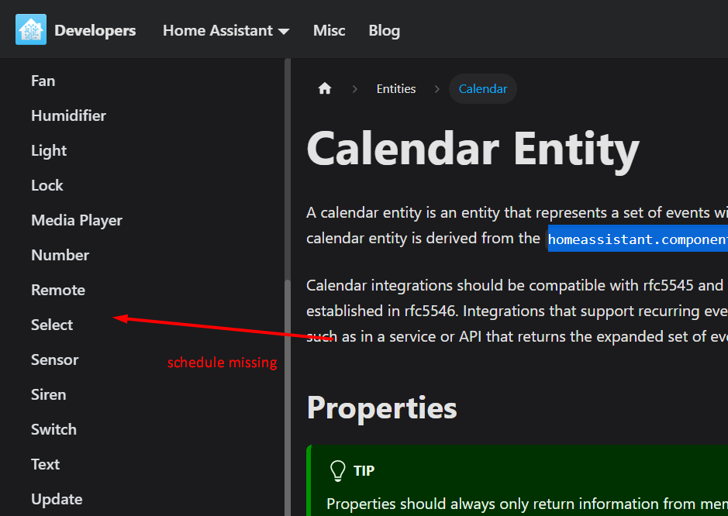Select Calendar in the breadcrumb
The width and height of the screenshot is (728, 516).
(x=482, y=88)
